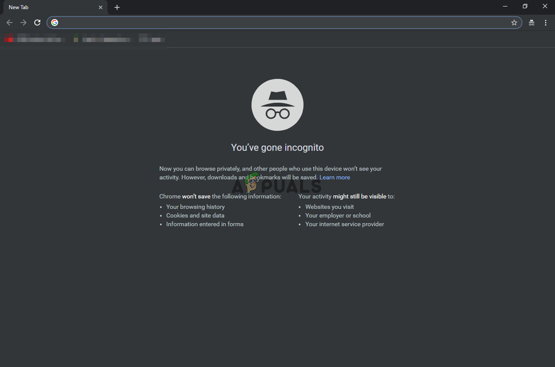Viewport: 555px width, 367px height.
Task: Click the "Cookies and site data" list item
Action: [195, 215]
